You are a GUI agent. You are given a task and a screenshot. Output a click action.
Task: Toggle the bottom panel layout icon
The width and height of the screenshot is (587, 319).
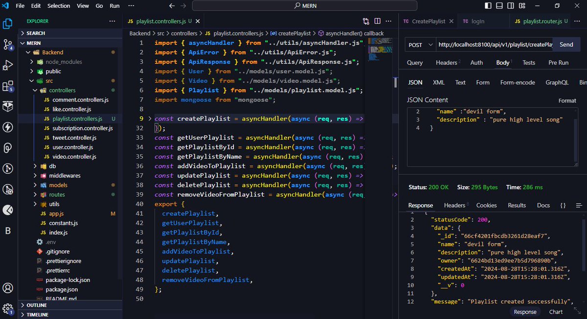point(498,6)
